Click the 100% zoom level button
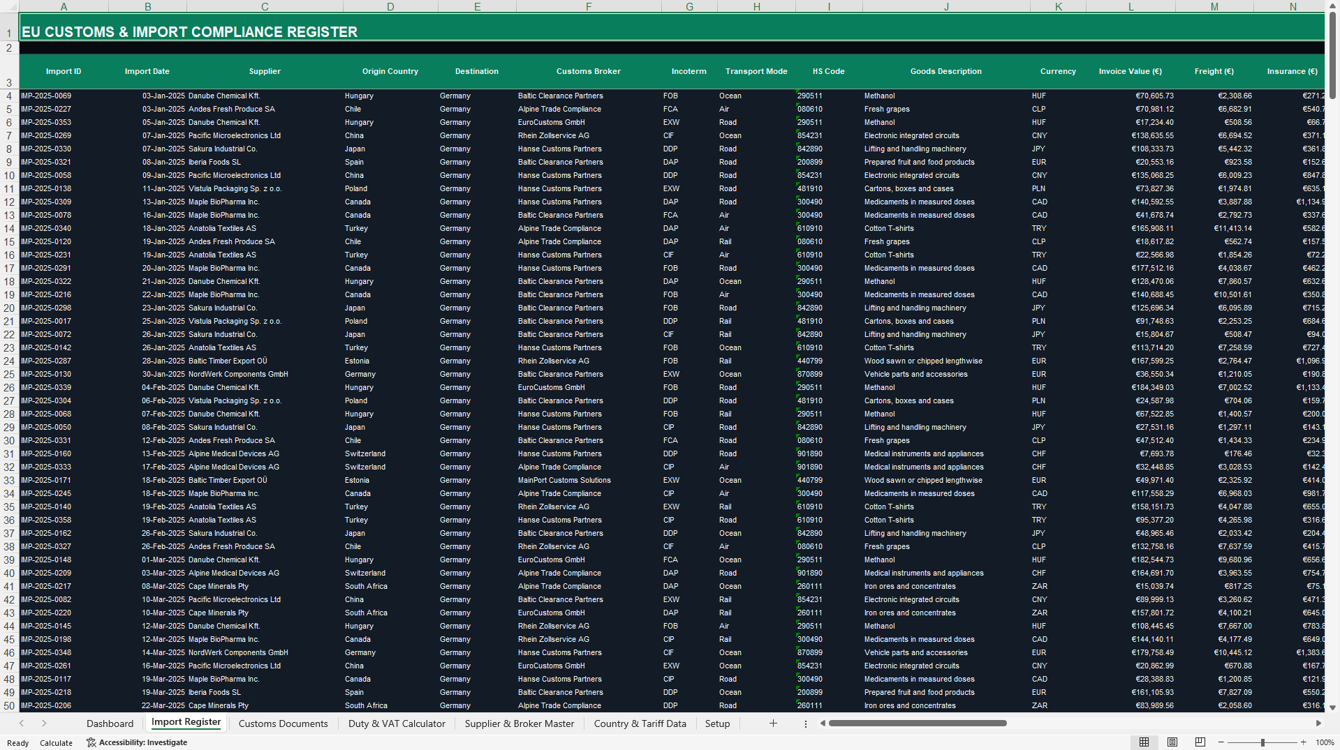This screenshot has width=1340, height=750. (x=1325, y=742)
